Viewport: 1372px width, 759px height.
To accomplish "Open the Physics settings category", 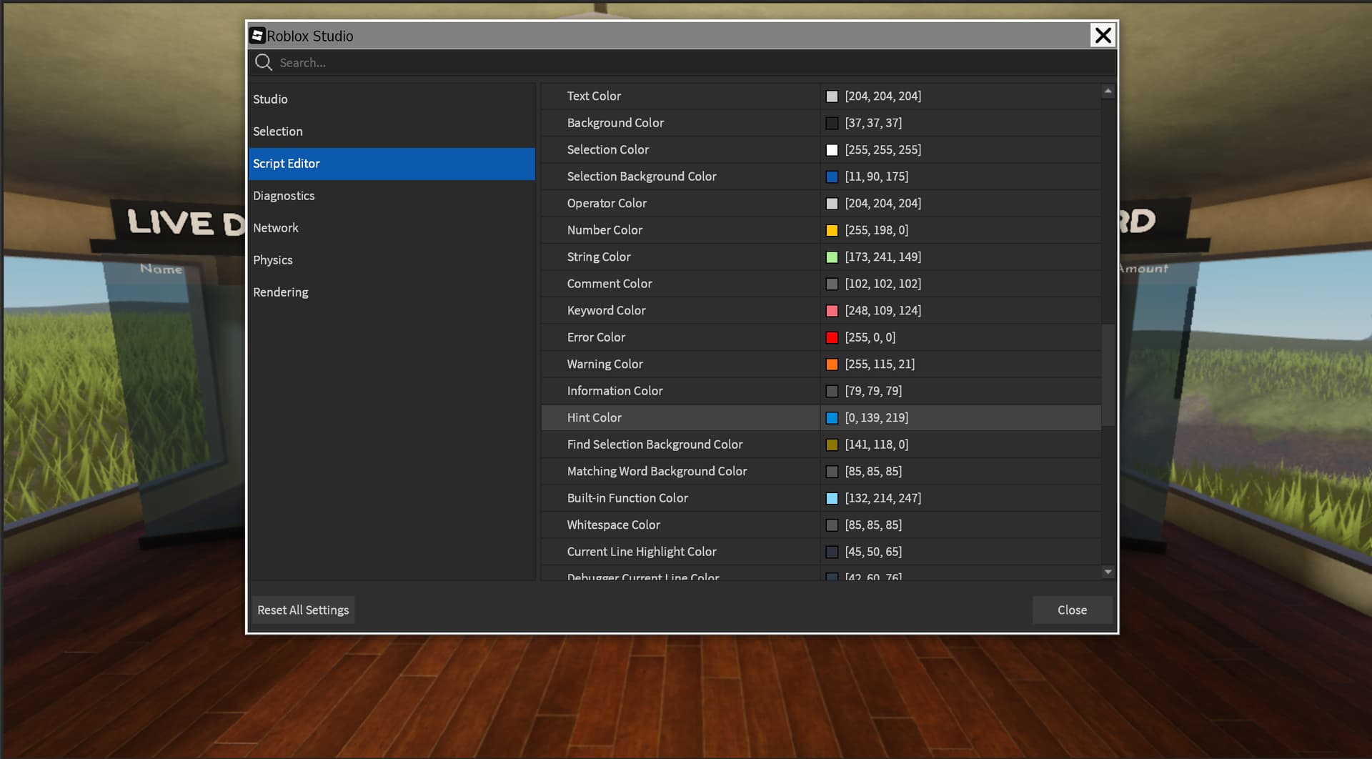I will 272,260.
